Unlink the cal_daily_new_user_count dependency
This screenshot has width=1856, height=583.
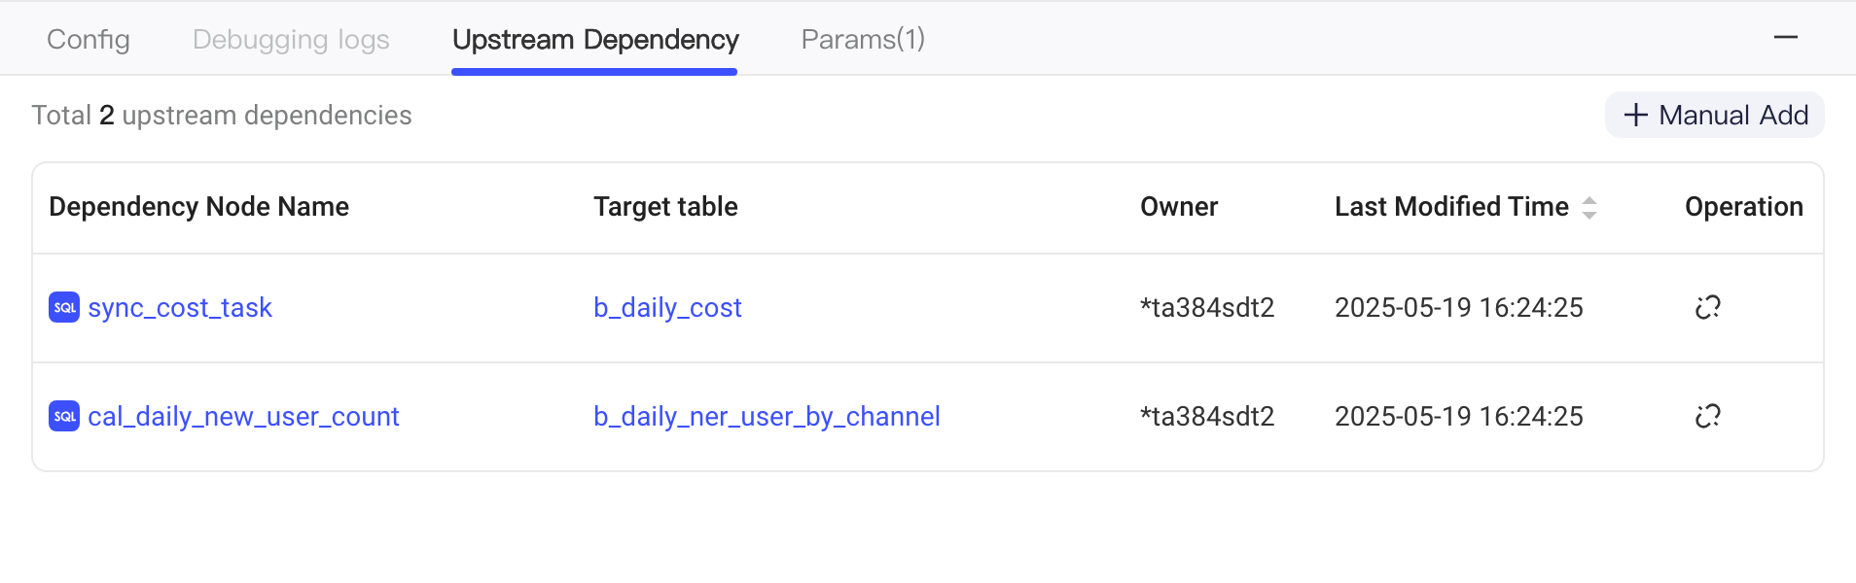1708,416
